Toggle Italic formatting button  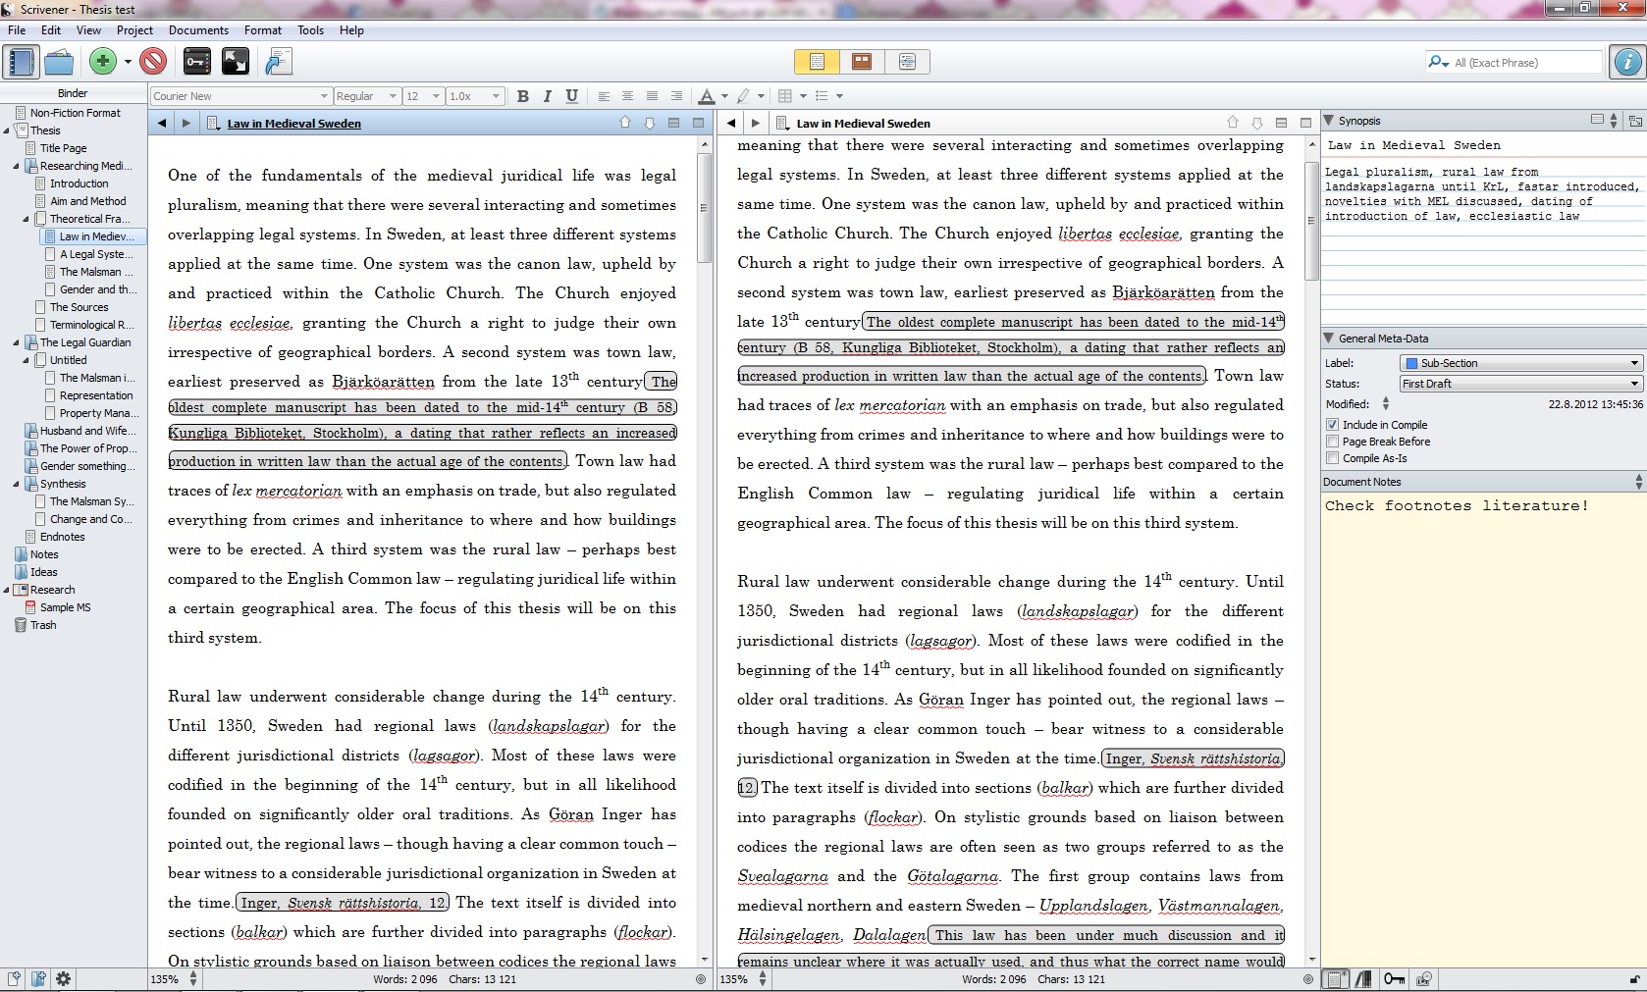547,96
